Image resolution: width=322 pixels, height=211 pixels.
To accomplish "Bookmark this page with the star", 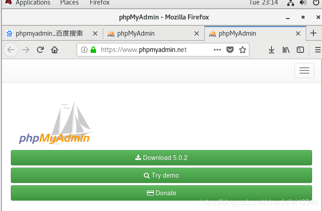I will click(x=243, y=50).
